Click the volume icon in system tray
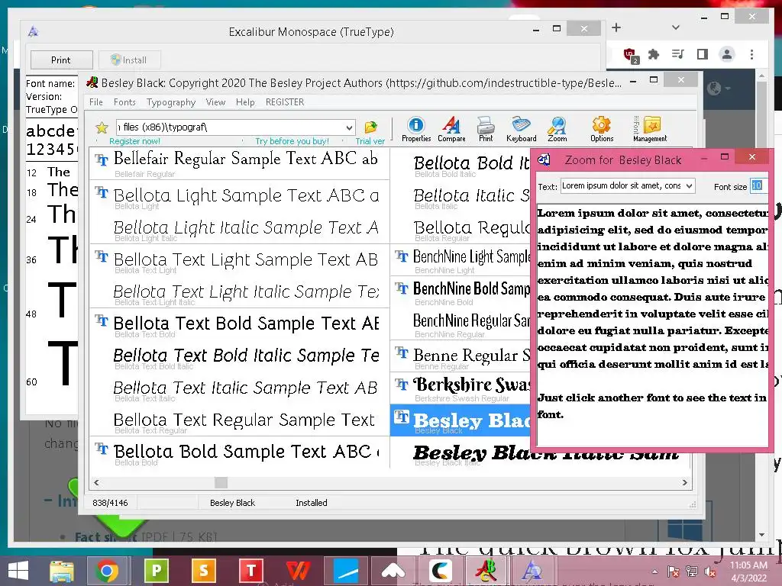782x586 pixels. (x=710, y=572)
